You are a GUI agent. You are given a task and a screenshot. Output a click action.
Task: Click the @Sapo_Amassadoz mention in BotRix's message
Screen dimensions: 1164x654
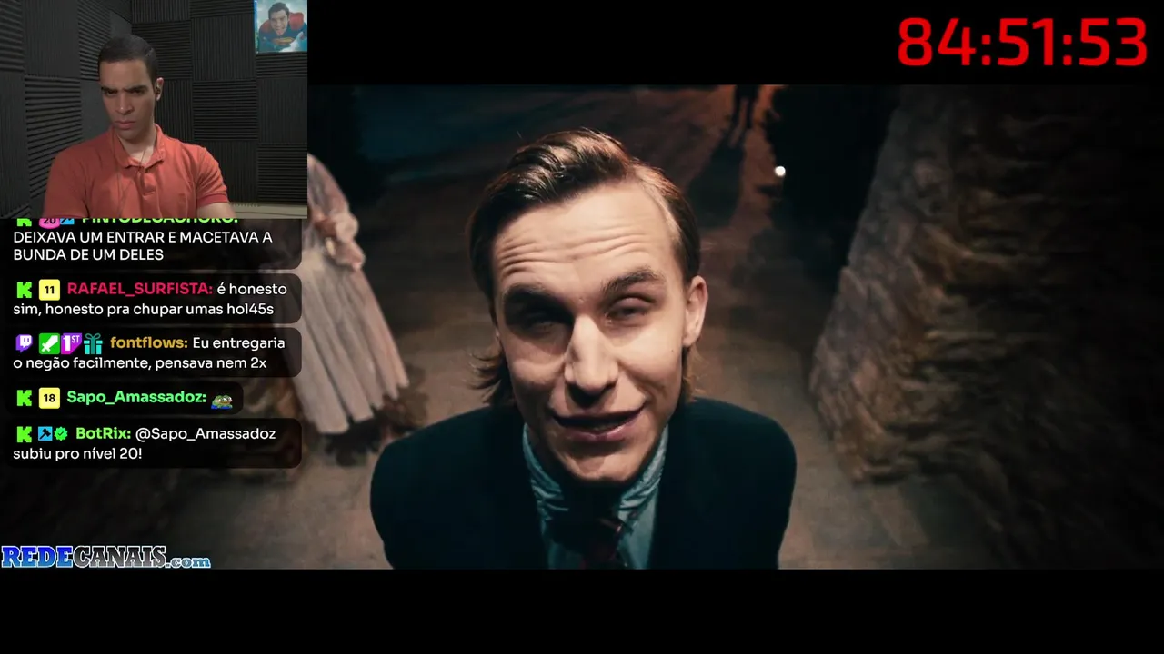pyautogui.click(x=206, y=434)
